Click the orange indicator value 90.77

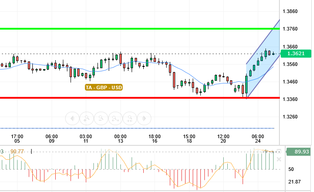pyautogui.click(x=17, y=151)
